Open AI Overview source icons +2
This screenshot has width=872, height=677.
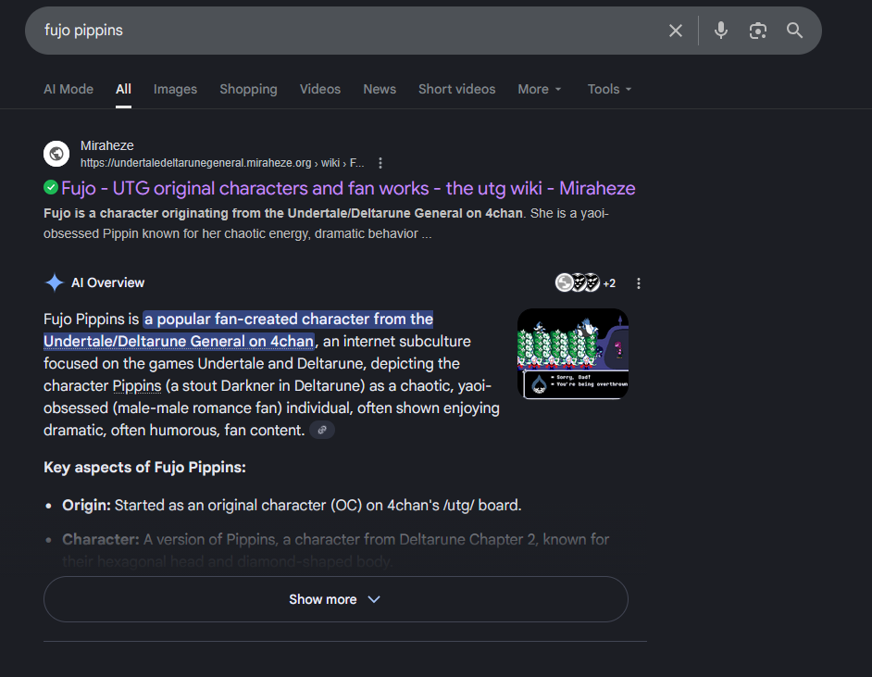pyautogui.click(x=586, y=282)
